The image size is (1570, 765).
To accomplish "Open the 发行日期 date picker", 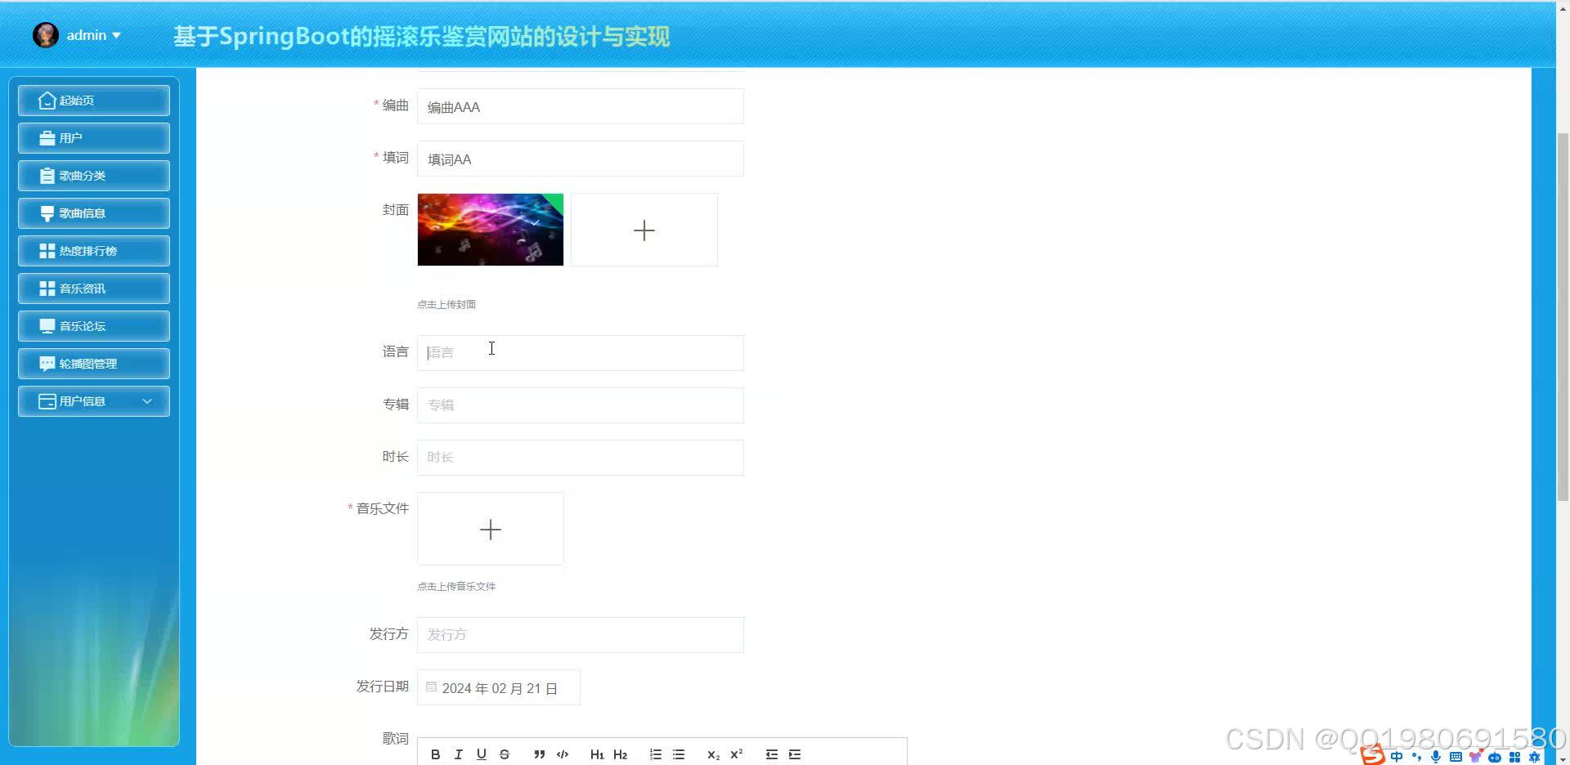I will [498, 687].
